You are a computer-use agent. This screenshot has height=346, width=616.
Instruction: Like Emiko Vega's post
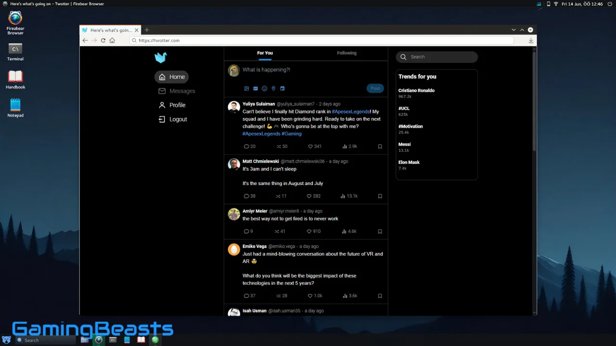314,296
